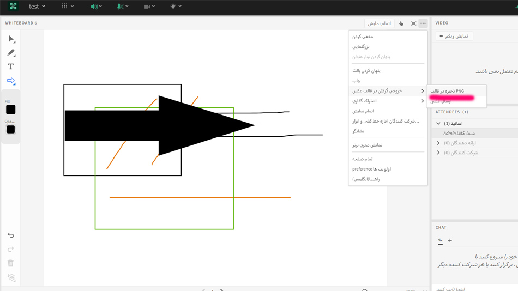The width and height of the screenshot is (518, 291).
Task: Collapse the اساتید (1) group
Action: point(438,123)
